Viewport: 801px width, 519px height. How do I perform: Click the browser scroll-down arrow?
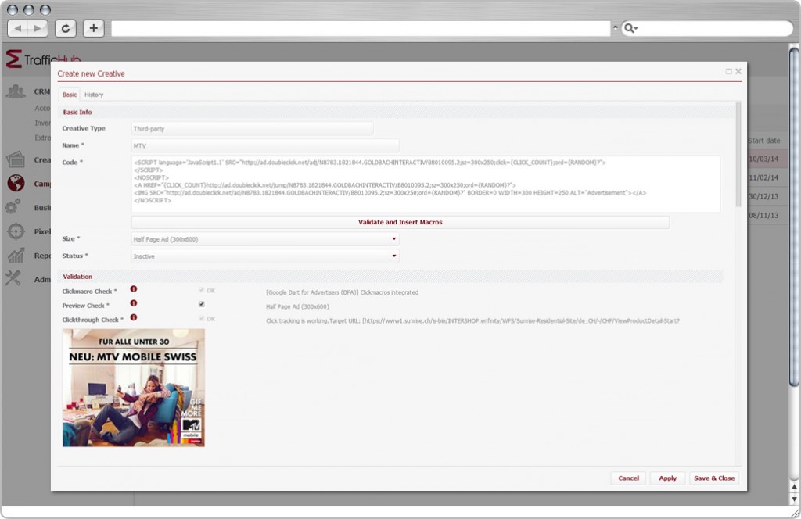pos(794,499)
